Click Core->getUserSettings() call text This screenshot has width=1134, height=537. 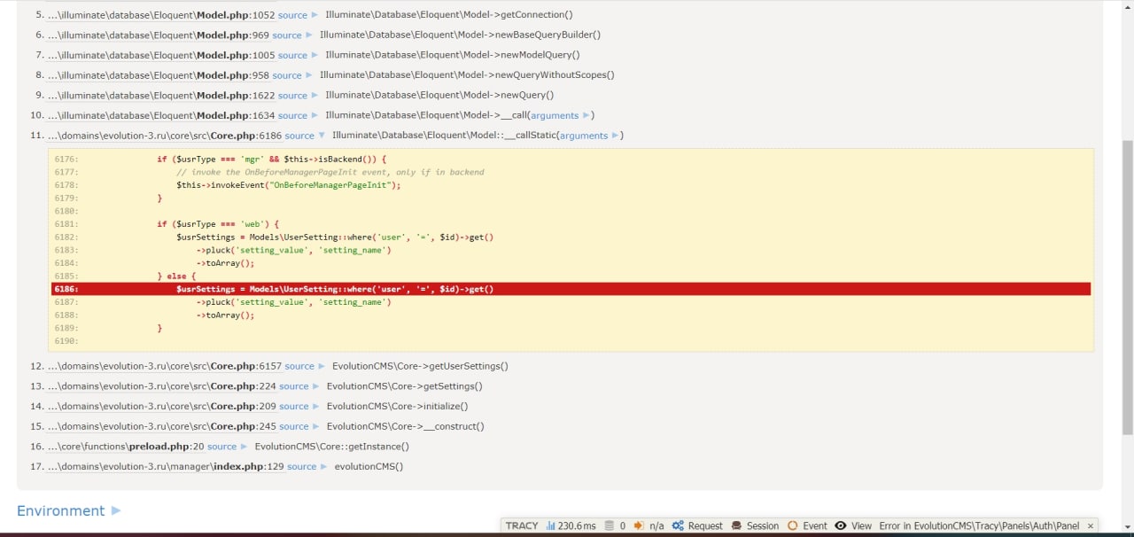420,366
